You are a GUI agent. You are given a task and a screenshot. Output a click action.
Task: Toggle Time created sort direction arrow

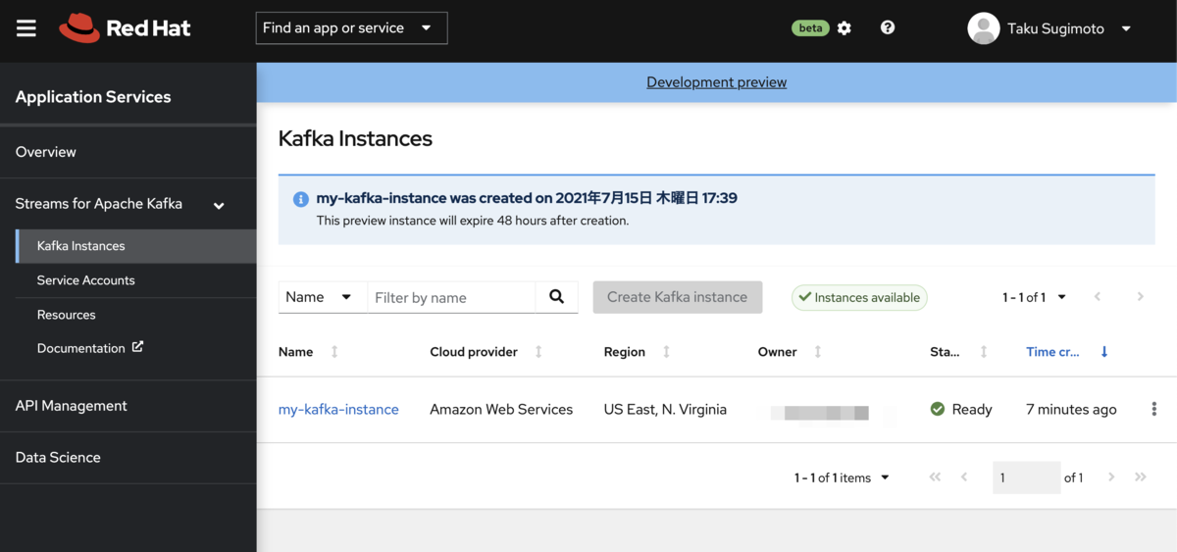point(1104,352)
